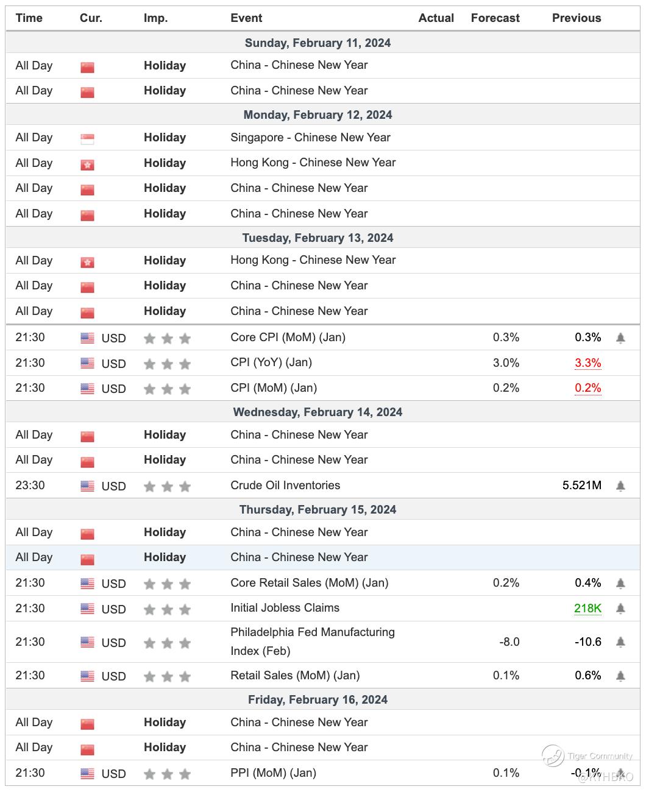This screenshot has width=646, height=792.
Task: Click importance stars for Crude Oil Inventories
Action: coord(167,487)
